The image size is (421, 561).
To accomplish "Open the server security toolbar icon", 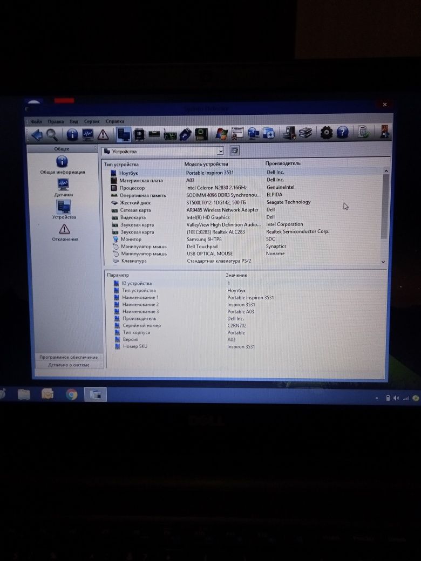I will click(x=289, y=133).
